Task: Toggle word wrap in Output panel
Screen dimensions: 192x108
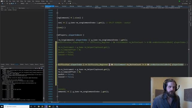Action: 41,68
